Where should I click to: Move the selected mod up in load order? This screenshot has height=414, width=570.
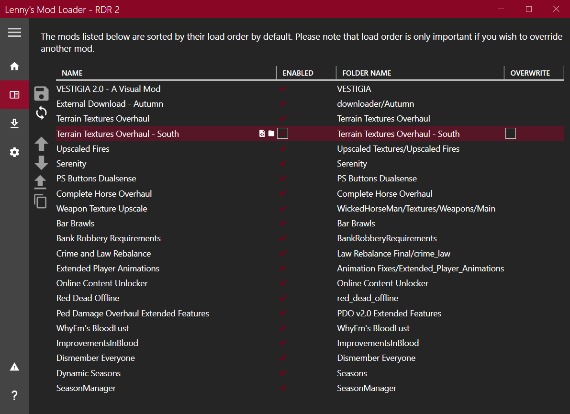pos(42,144)
